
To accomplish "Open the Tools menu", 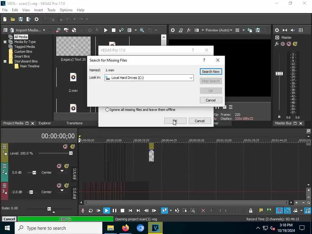I will [51, 10].
